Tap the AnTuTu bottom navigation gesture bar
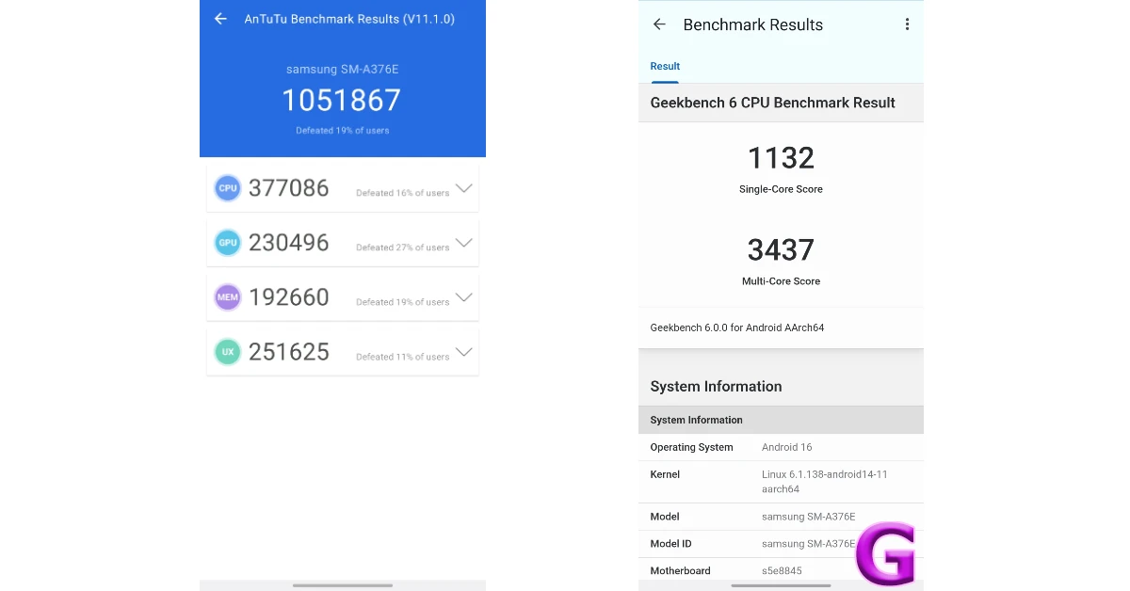The width and height of the screenshot is (1130, 591). (343, 585)
